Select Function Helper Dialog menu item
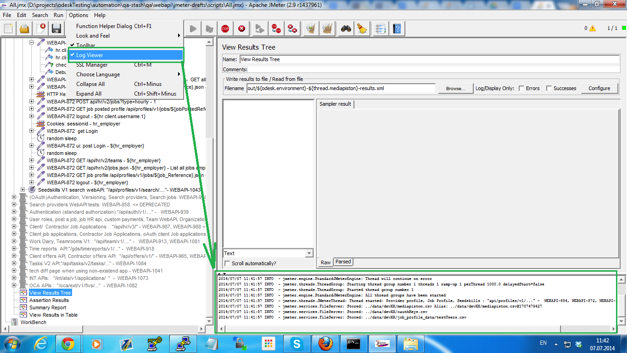Viewport: 627px width, 353px height. (126, 26)
